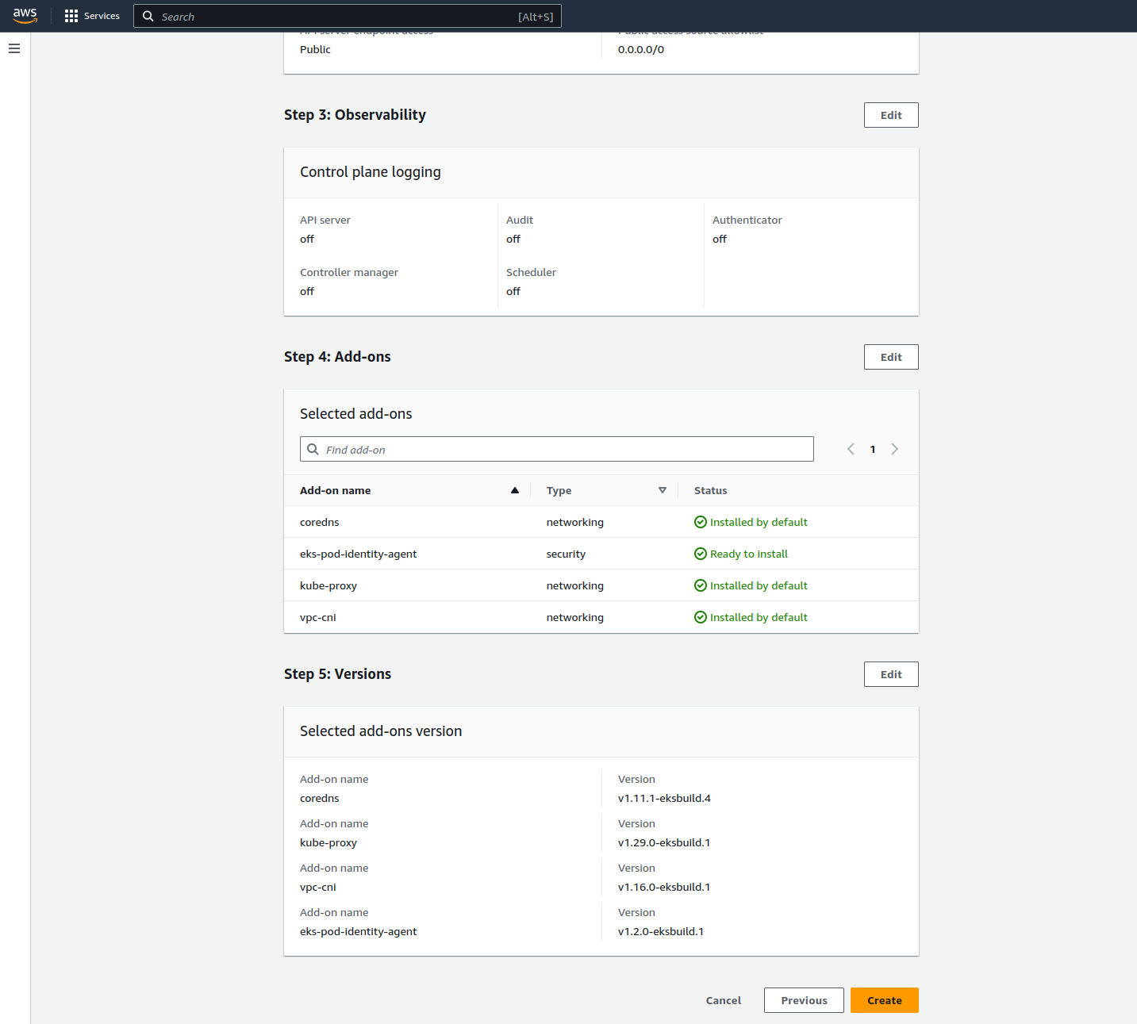The image size is (1137, 1024).
Task: Open the hamburger side navigation menu
Action: (14, 48)
